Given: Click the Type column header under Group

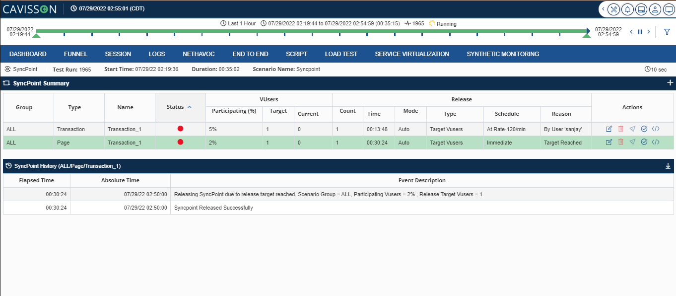Looking at the screenshot, I should 74,107.
